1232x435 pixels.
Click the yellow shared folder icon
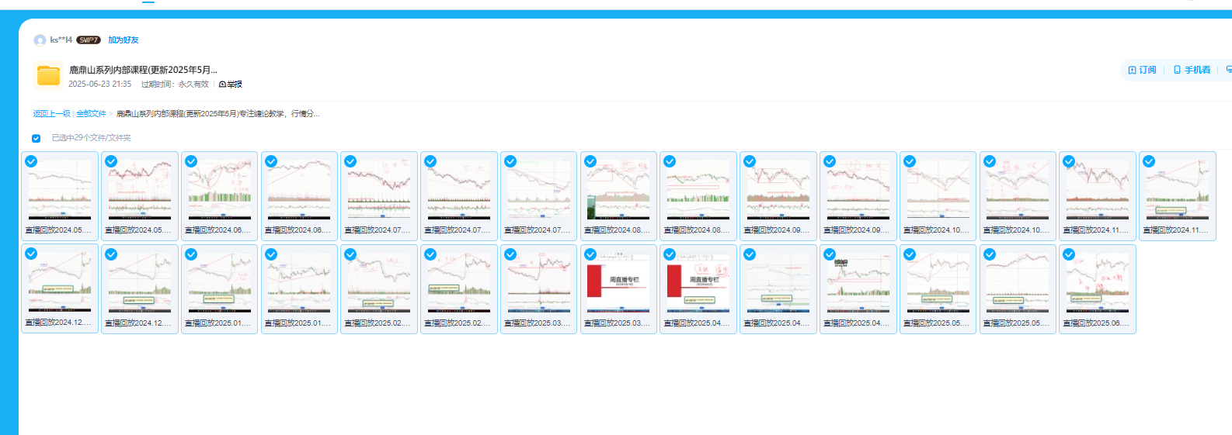pos(48,75)
